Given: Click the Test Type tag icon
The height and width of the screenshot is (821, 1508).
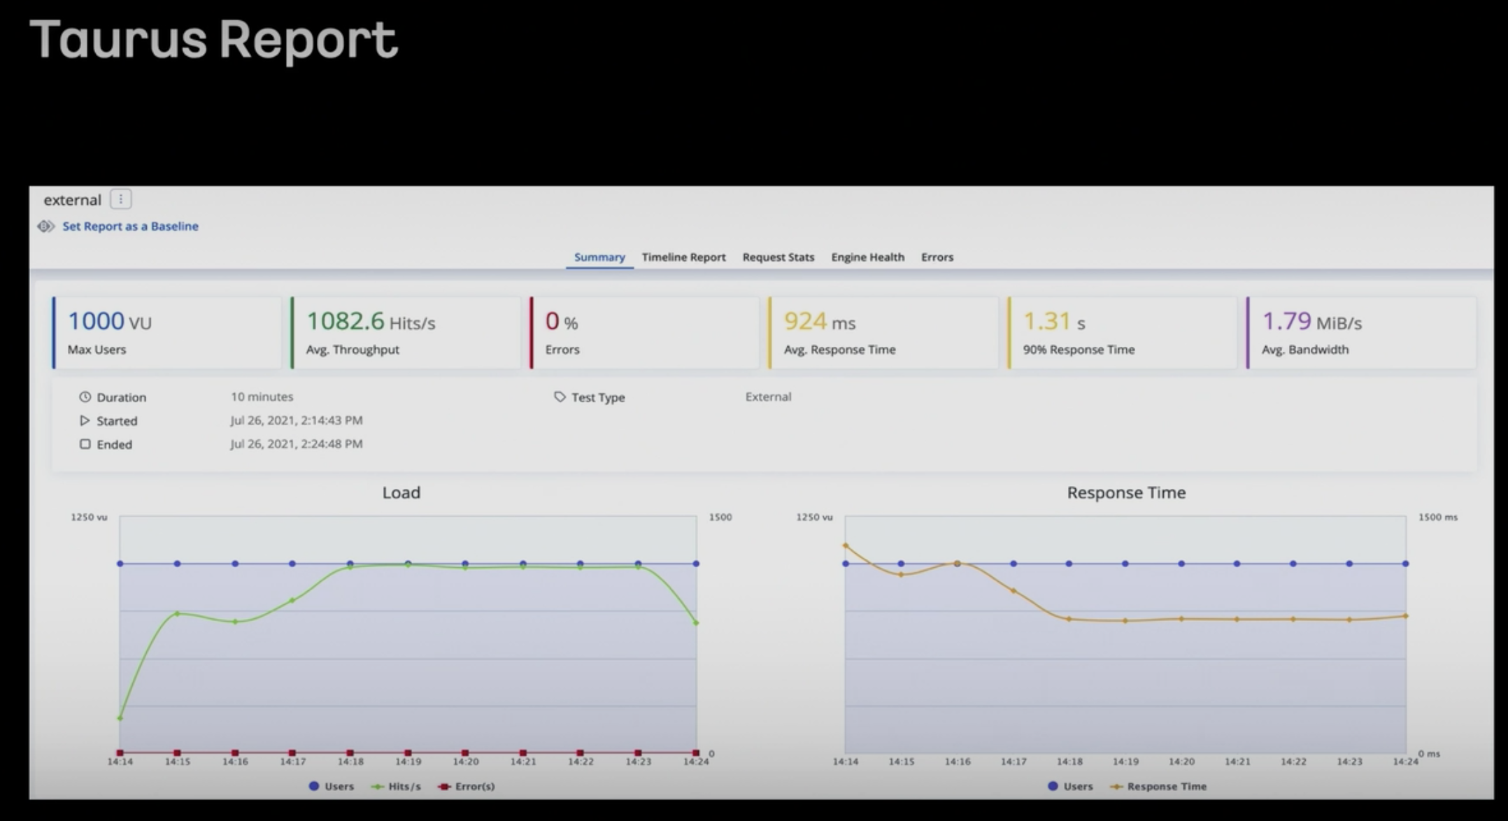Looking at the screenshot, I should coord(560,397).
